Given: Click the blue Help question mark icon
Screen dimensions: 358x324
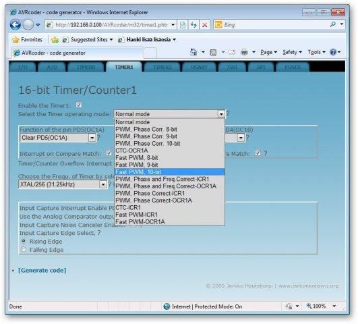Looking at the screenshot, I should point(333,53).
